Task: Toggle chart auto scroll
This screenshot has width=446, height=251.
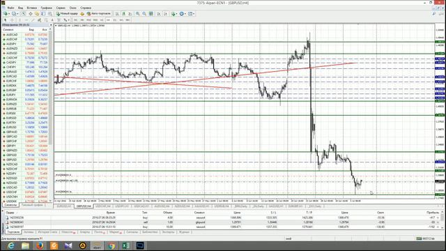Action: [x=158, y=14]
